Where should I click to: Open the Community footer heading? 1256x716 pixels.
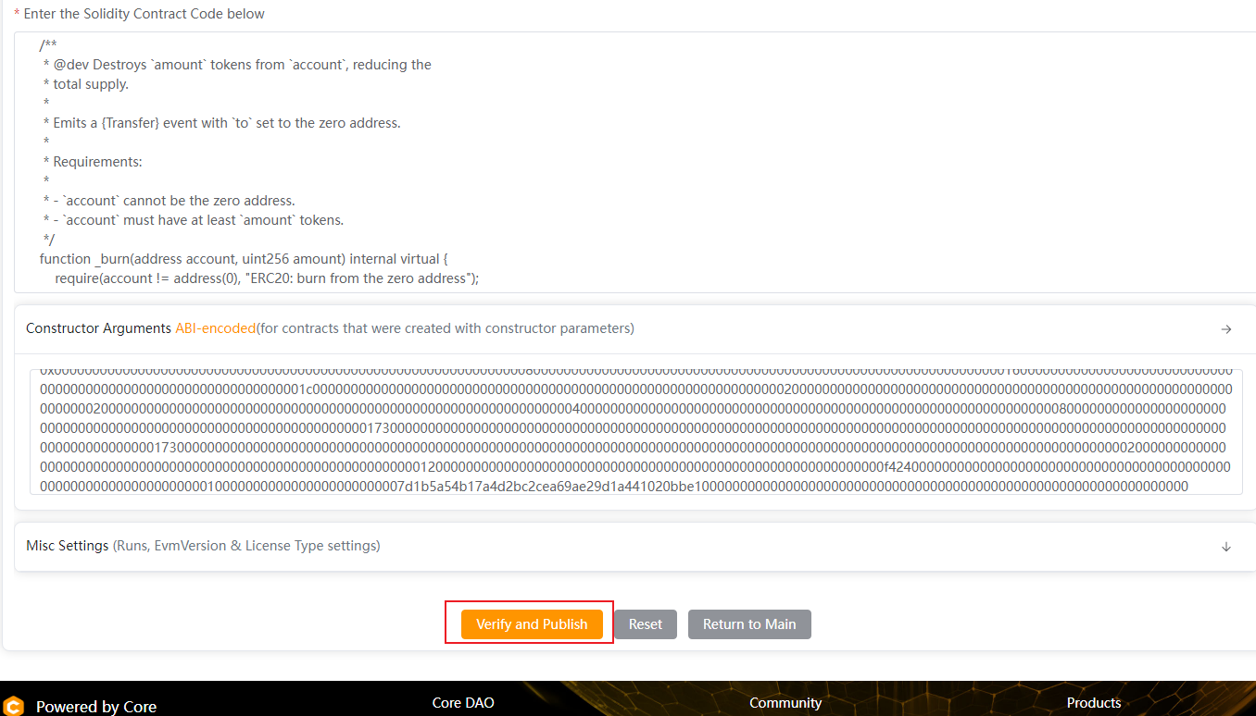click(x=785, y=703)
